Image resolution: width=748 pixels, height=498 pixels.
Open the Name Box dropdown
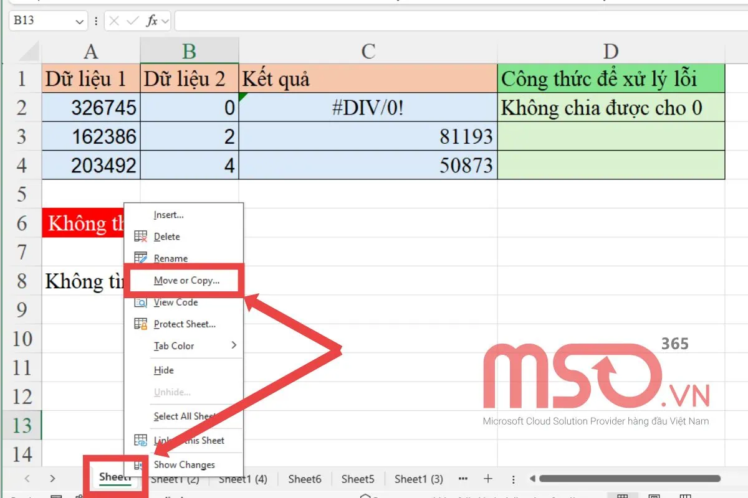(x=79, y=21)
